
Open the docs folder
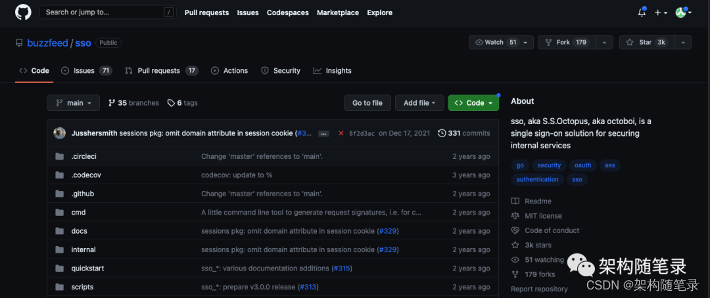[x=80, y=230]
